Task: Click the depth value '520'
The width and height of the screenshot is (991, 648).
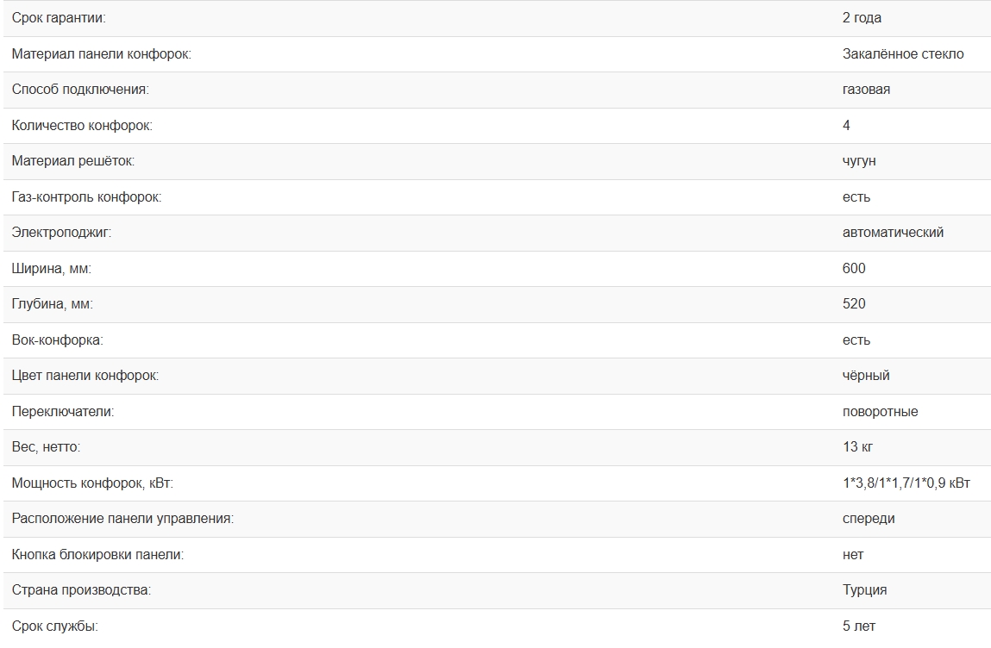Action: click(854, 304)
